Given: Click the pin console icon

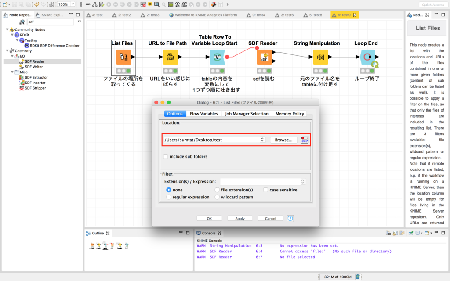Looking at the screenshot, I should tap(411, 233).
